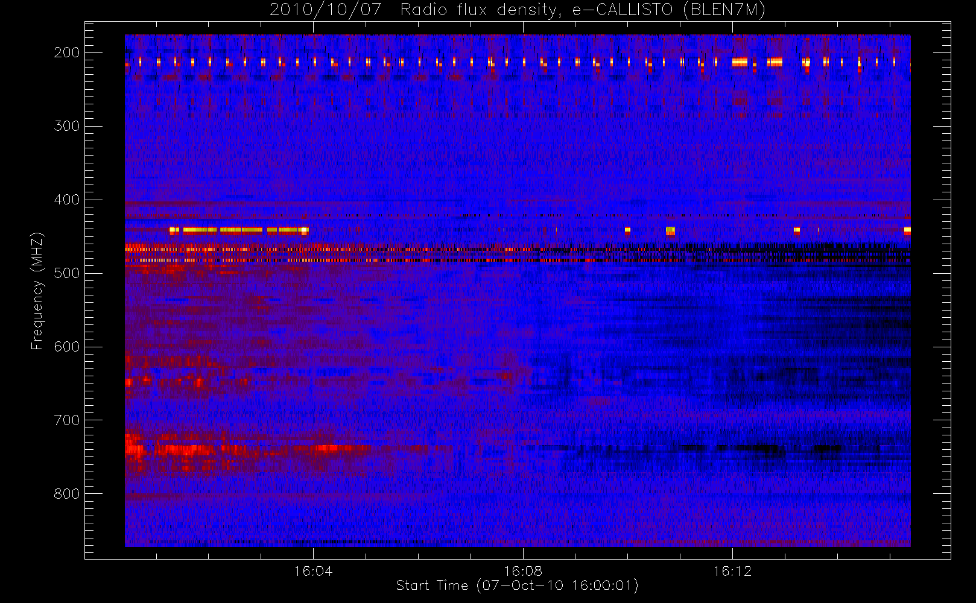Click the 16:12 time tick label
The image size is (976, 603).
[x=732, y=571]
